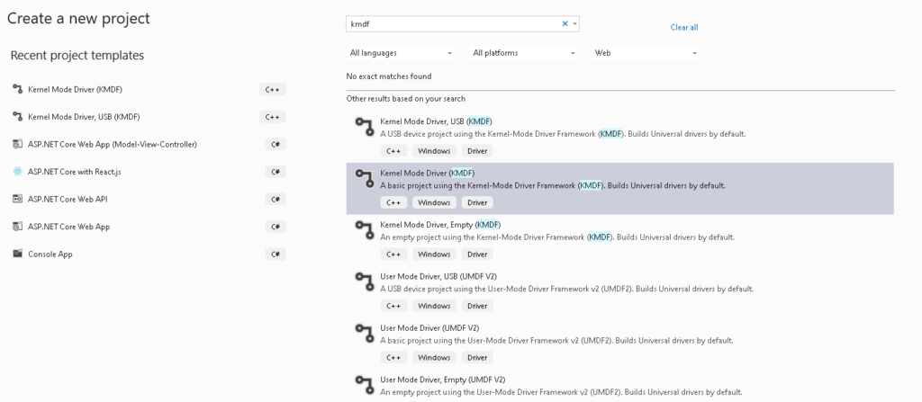
Task: Click the icon of User Mode Driver, USB (UMDF V2)
Action: coord(365,281)
